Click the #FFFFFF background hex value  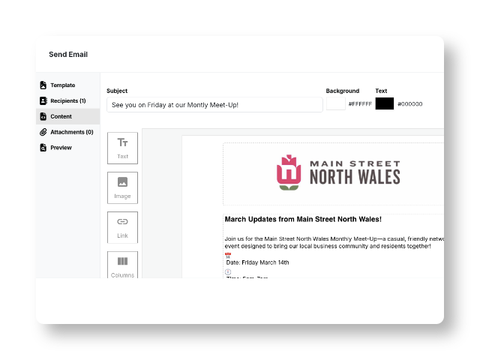360,104
